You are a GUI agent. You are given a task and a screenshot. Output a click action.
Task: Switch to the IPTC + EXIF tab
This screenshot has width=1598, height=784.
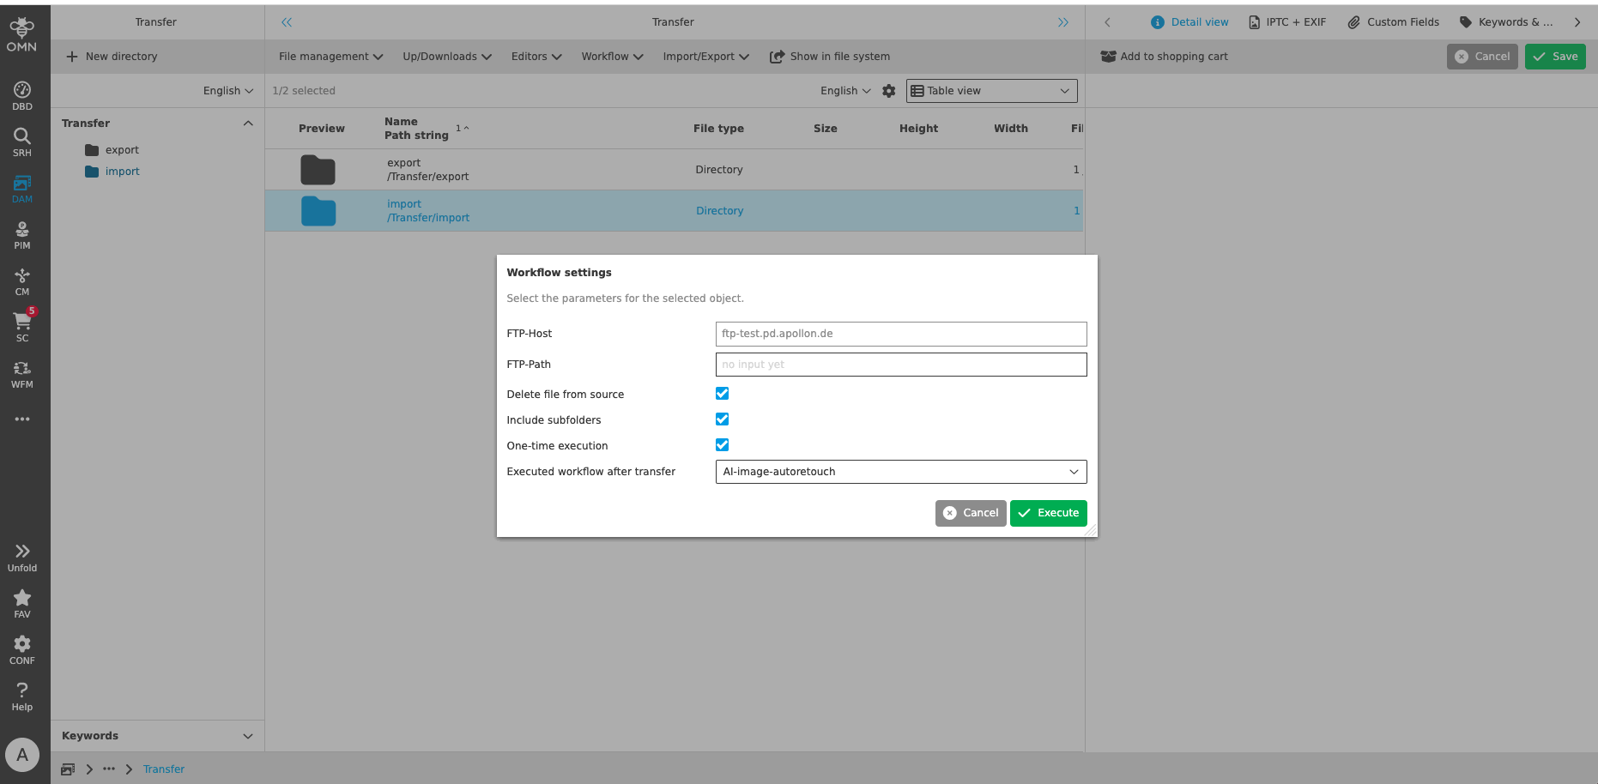[1286, 22]
